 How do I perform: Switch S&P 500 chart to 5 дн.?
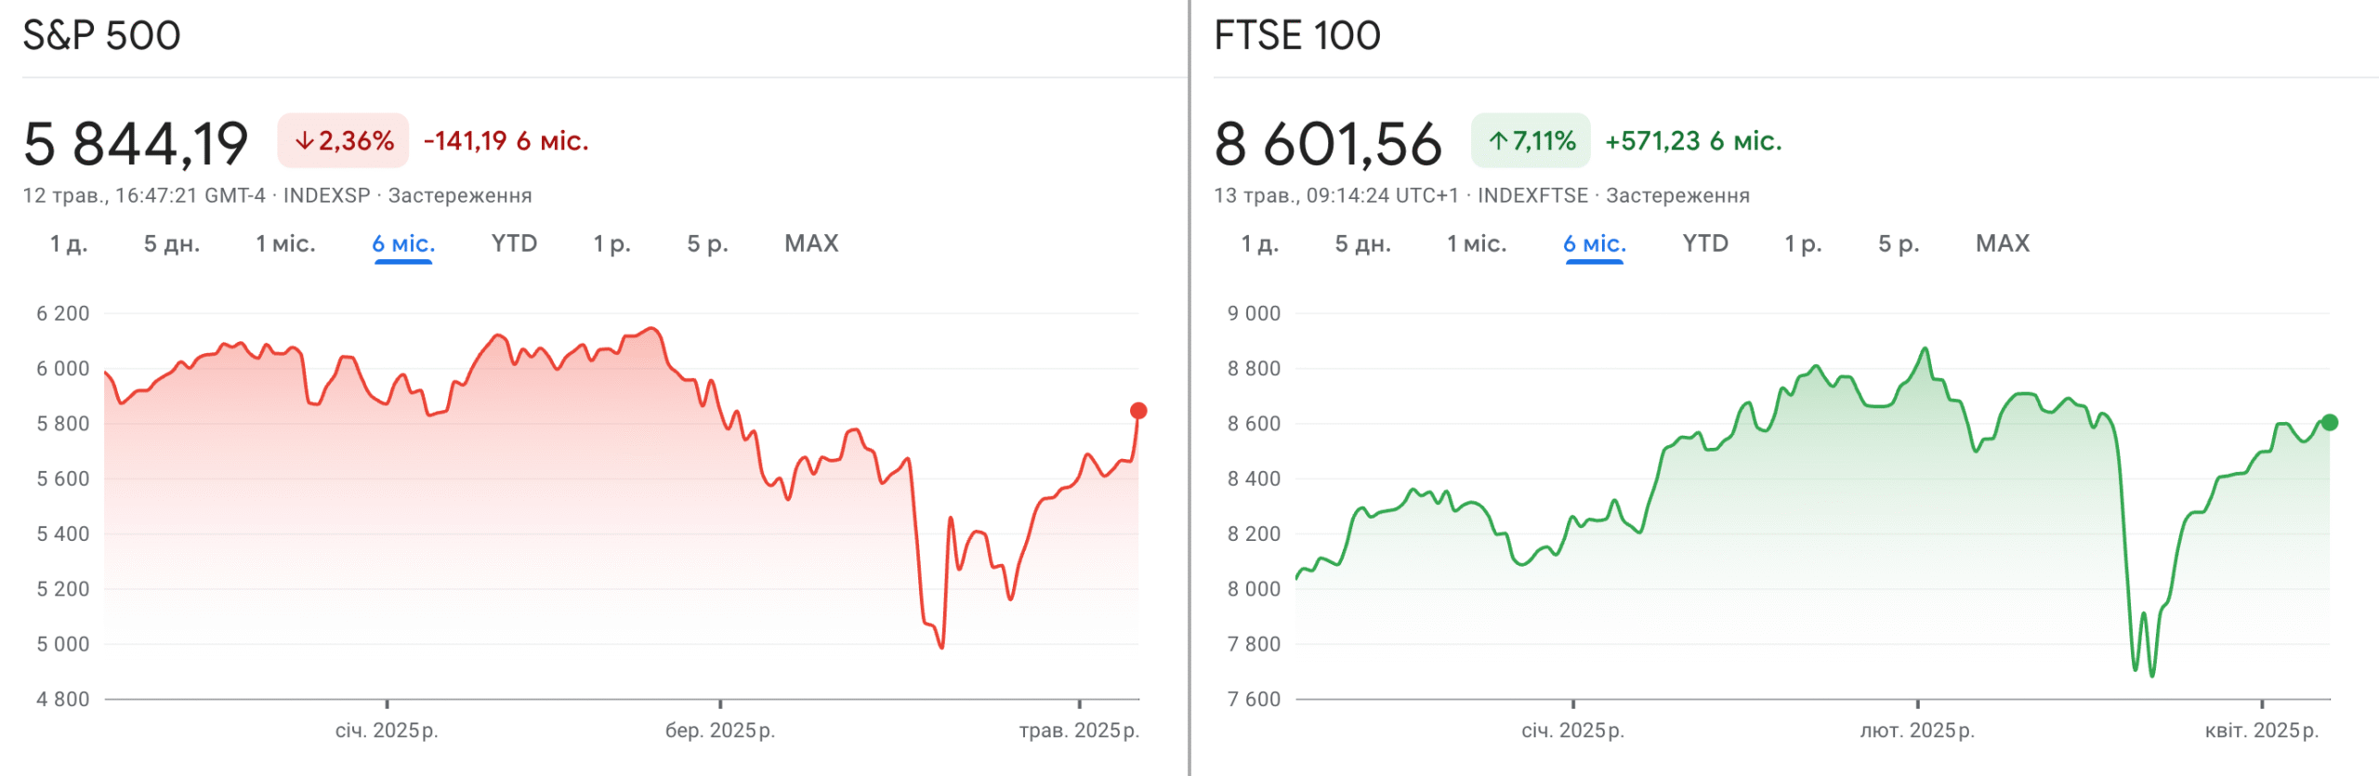point(171,243)
